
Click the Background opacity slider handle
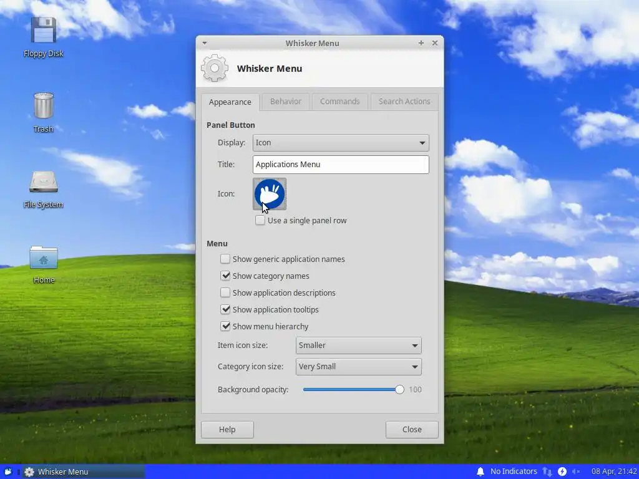tap(399, 390)
